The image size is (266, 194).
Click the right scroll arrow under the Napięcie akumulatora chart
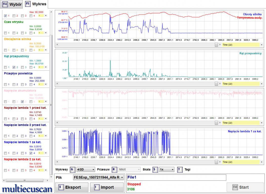(220, 123)
